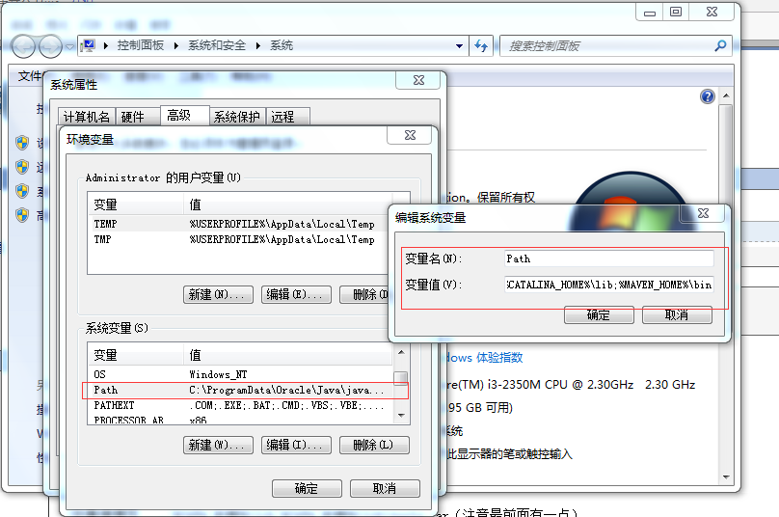Open the recent pages dropdown beside navigation arrows
The height and width of the screenshot is (517, 779).
point(69,46)
